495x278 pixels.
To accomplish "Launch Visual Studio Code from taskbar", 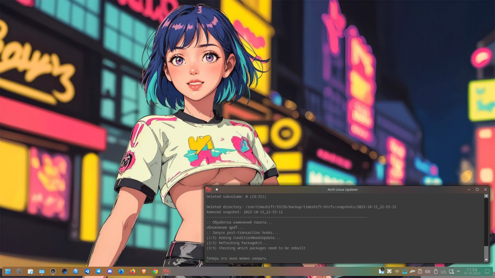I will pyautogui.click(x=87, y=271).
